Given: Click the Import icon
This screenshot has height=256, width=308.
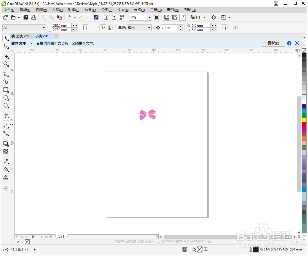Looking at the screenshot, I should 106,18.
